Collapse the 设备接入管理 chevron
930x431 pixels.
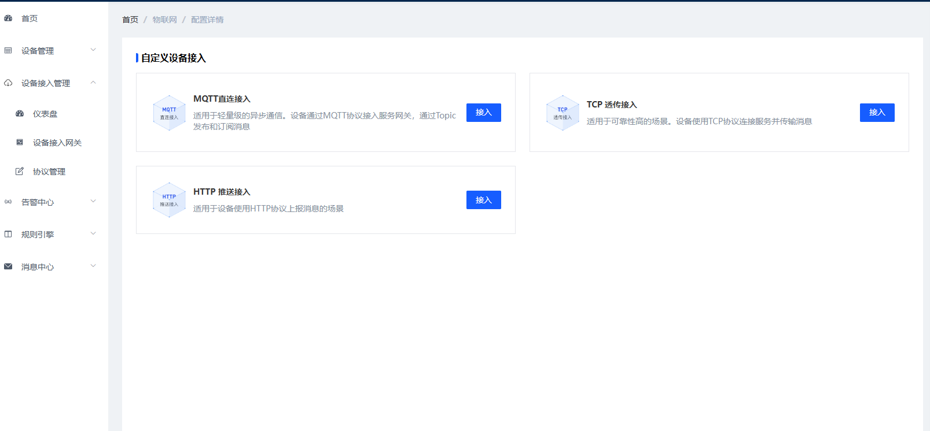[93, 83]
